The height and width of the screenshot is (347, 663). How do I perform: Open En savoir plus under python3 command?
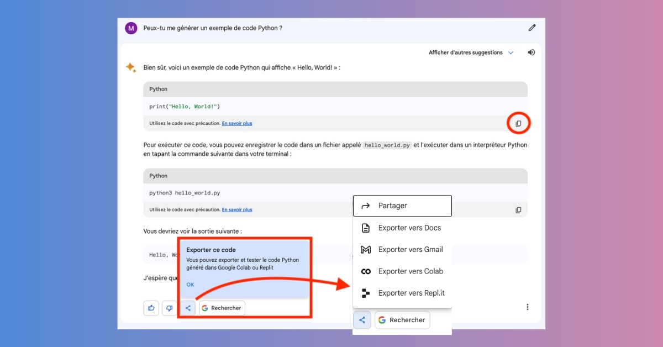tap(237, 209)
